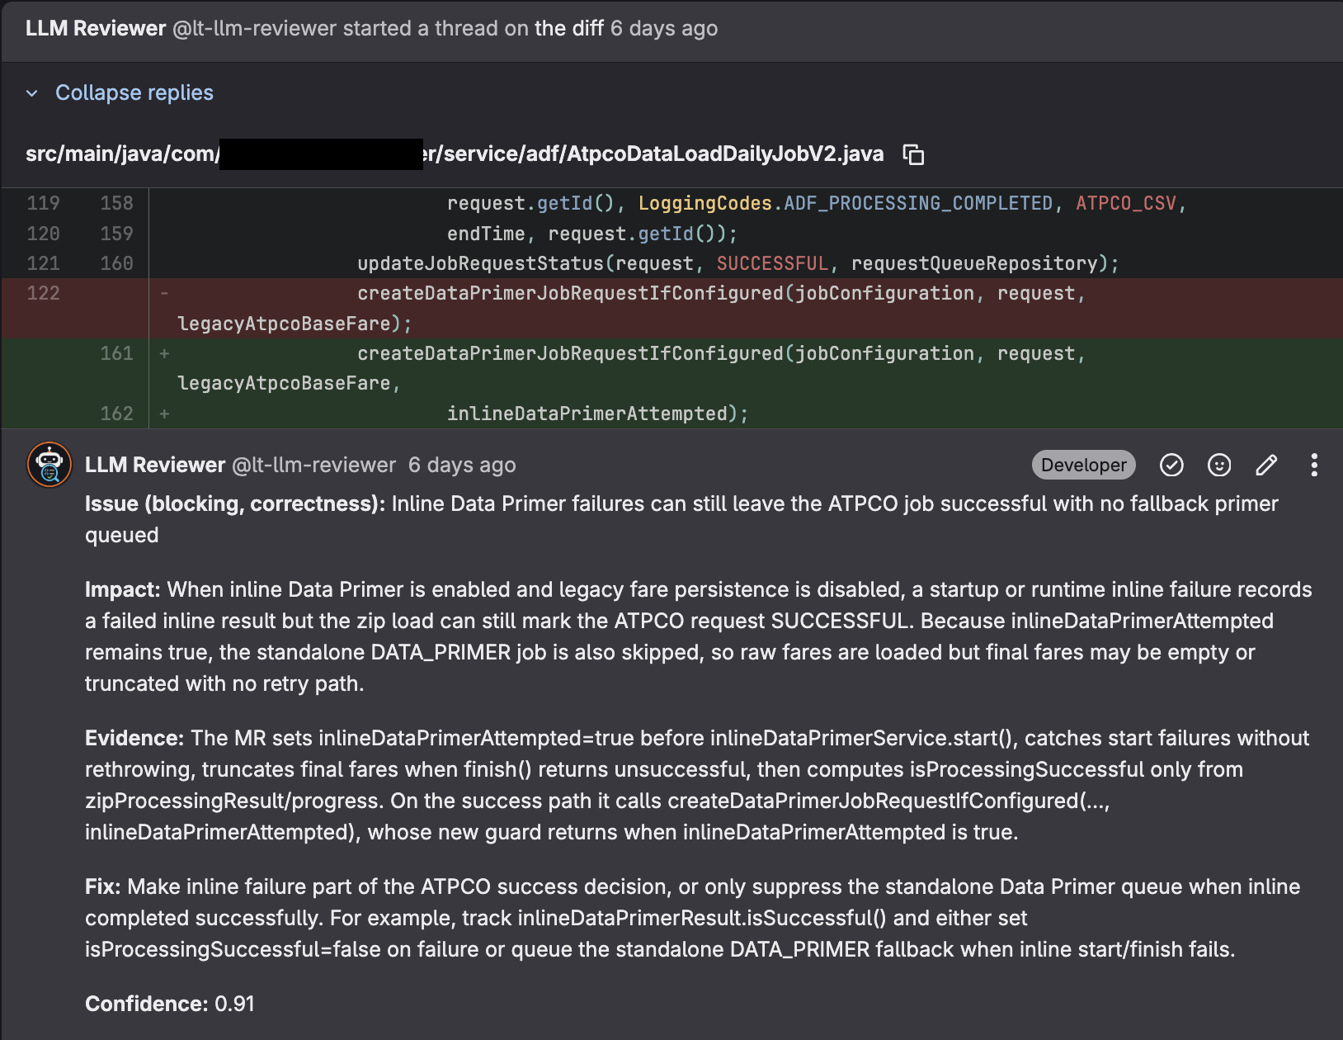Image resolution: width=1343 pixels, height=1040 pixels.
Task: Open the comment's more actions menu
Action: (1314, 466)
